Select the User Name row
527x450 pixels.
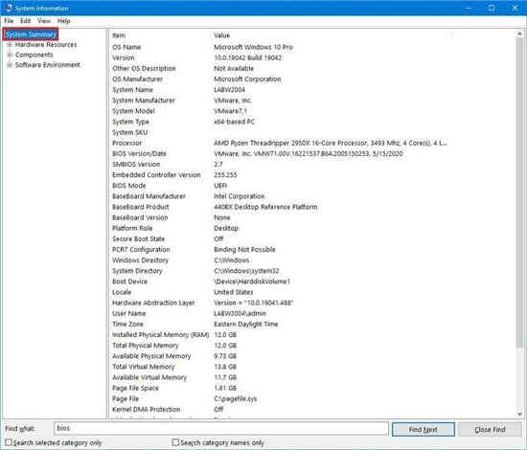pyautogui.click(x=312, y=313)
